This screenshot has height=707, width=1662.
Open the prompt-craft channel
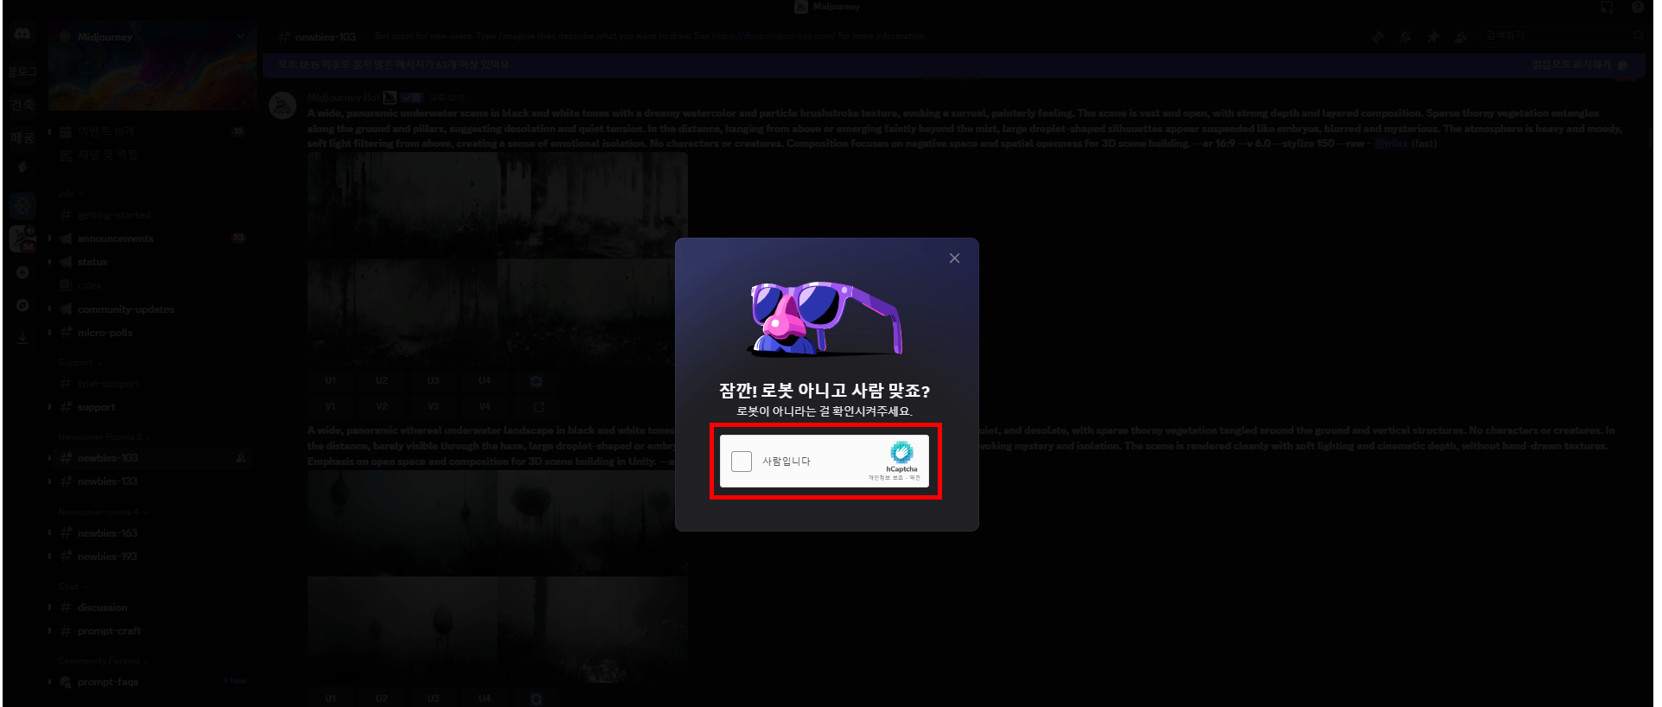[152, 631]
